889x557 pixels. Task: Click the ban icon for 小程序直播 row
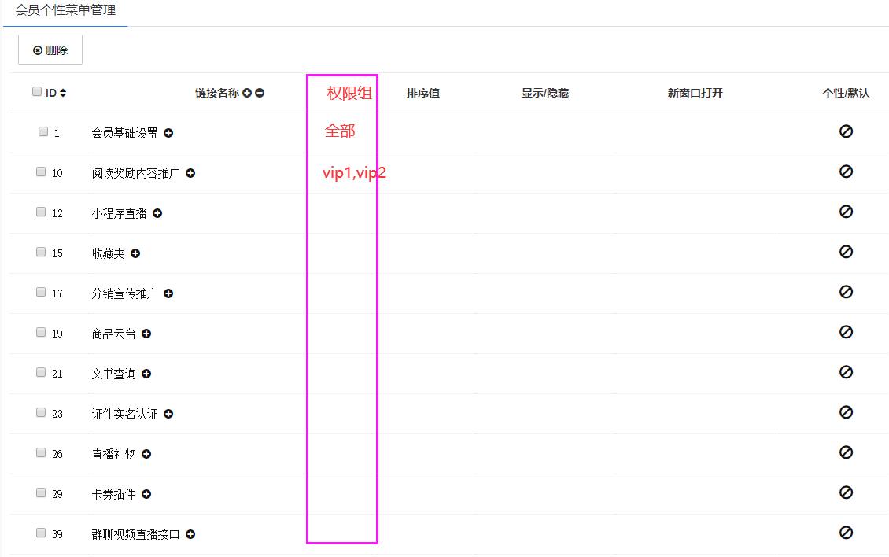click(x=846, y=212)
